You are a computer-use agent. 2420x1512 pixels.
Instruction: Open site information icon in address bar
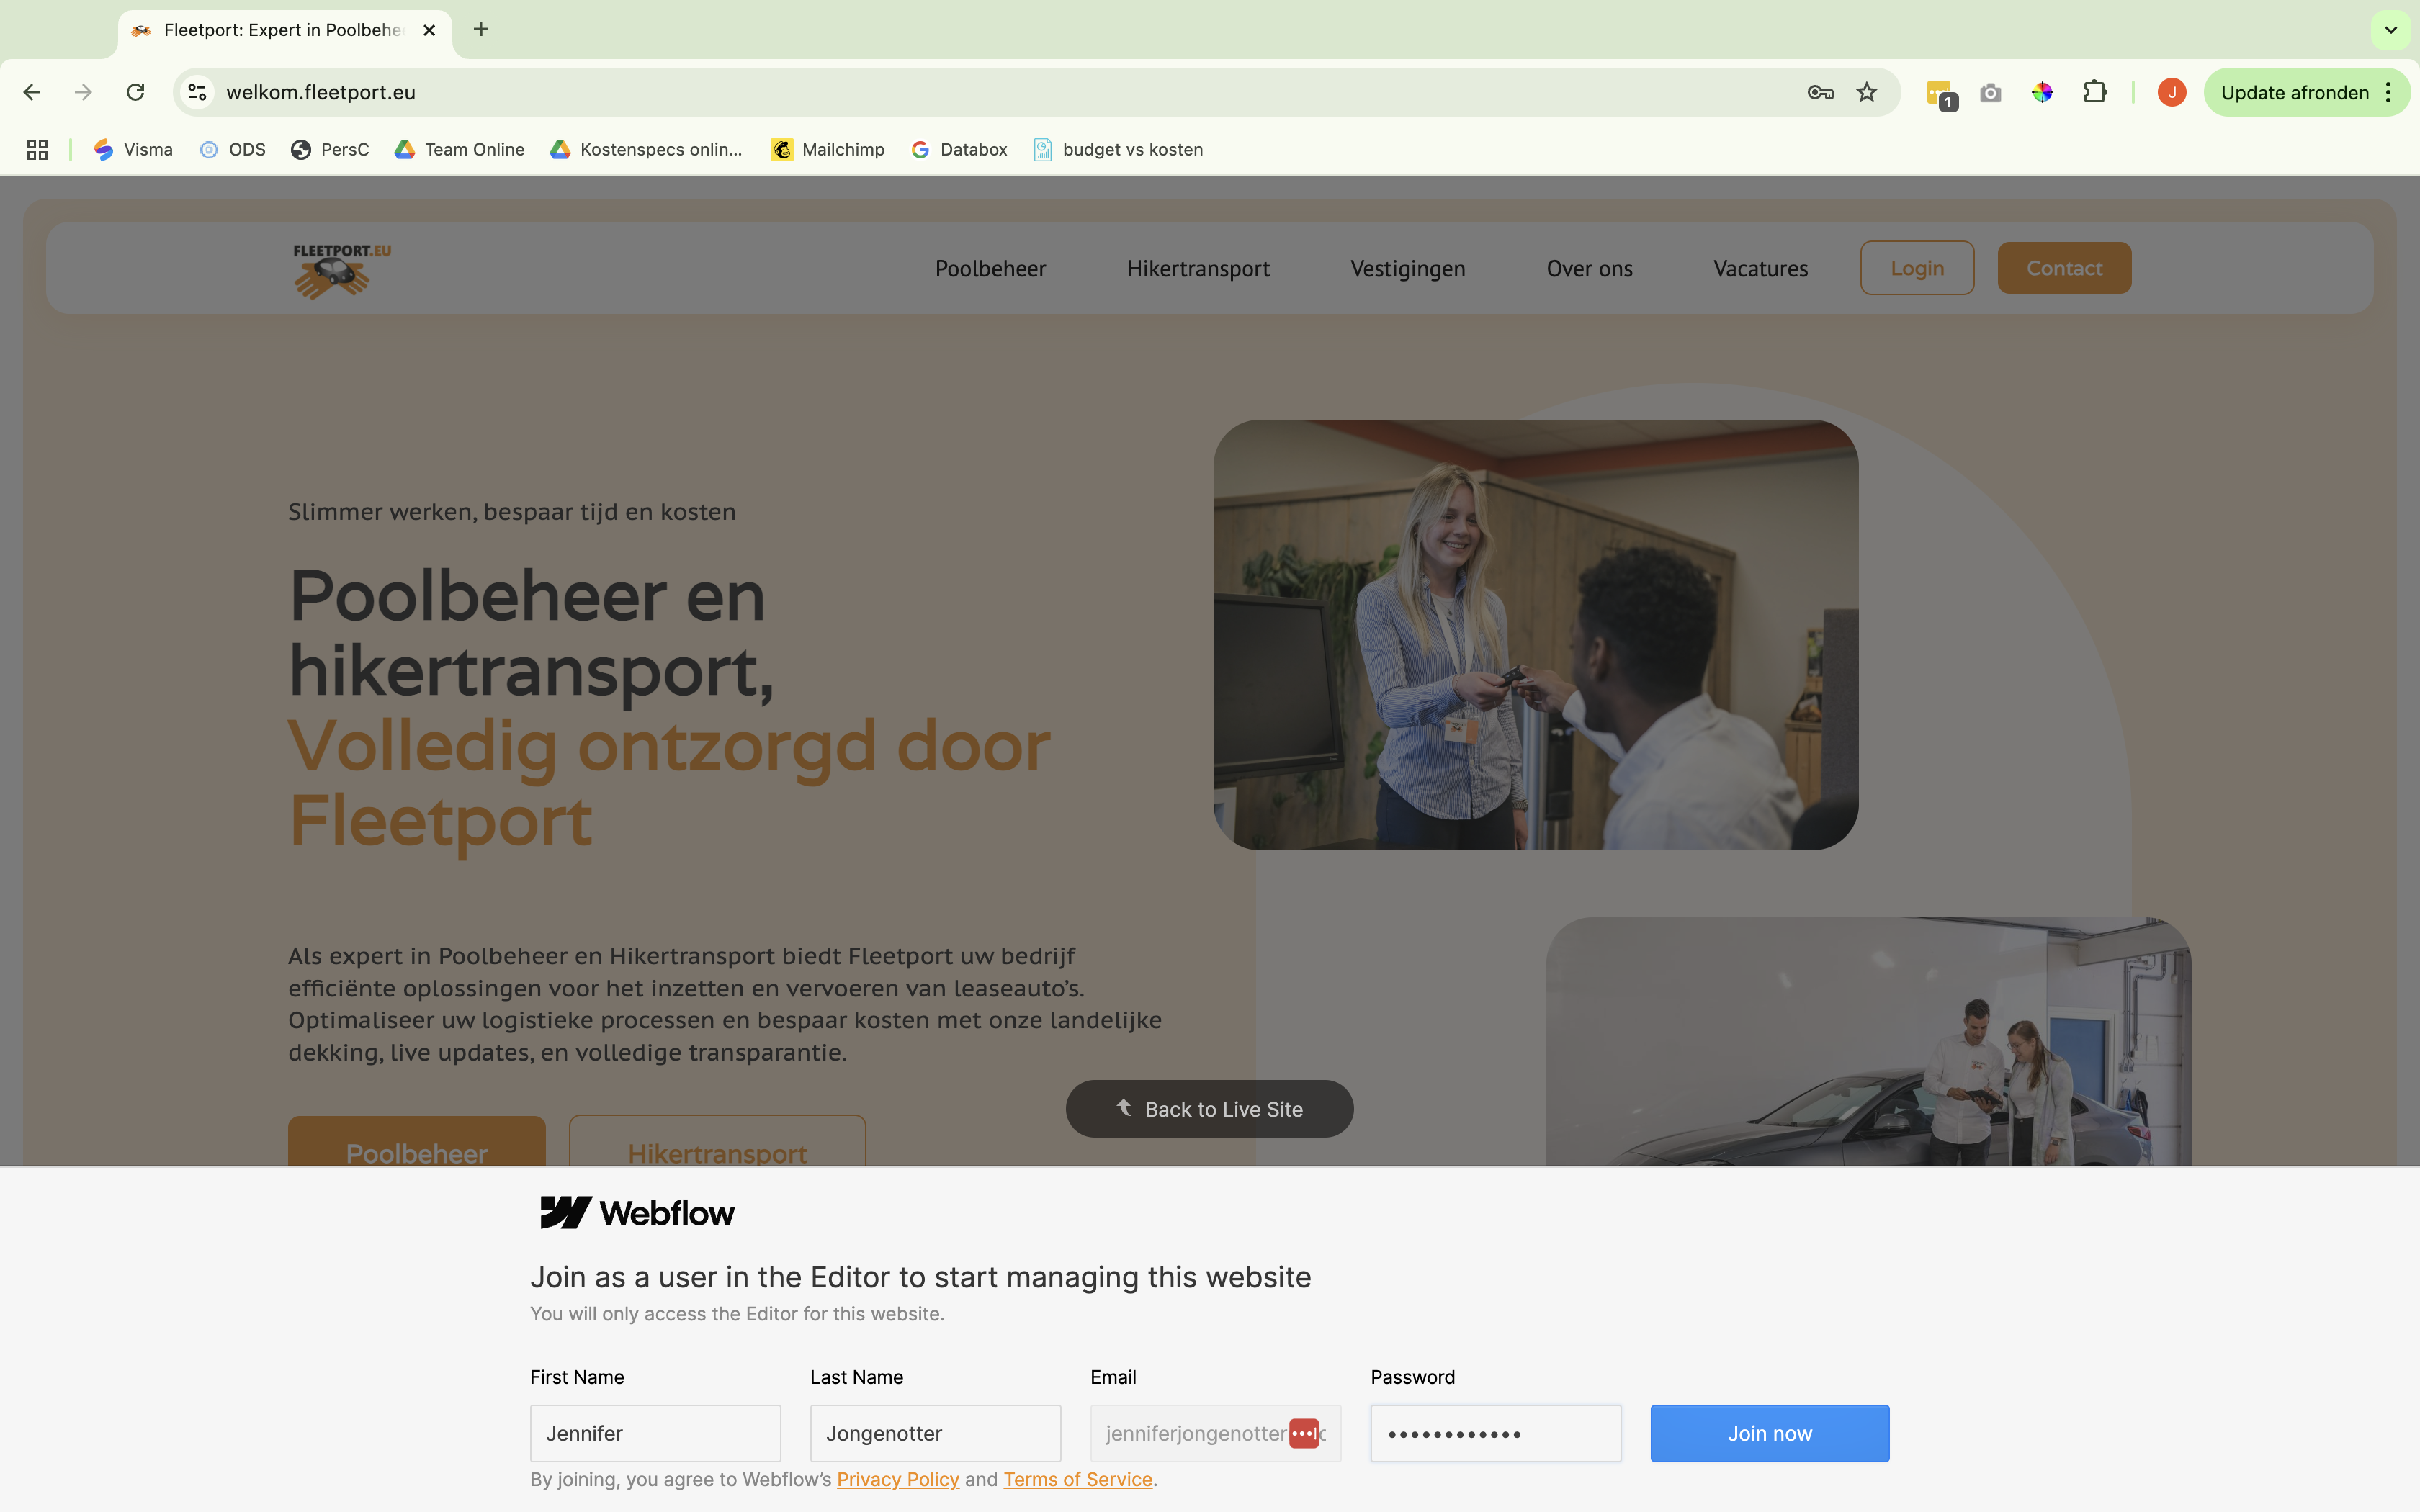[198, 92]
